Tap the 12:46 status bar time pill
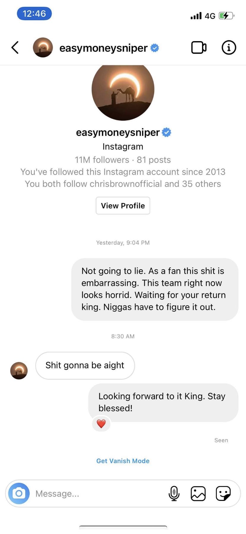 tap(34, 13)
